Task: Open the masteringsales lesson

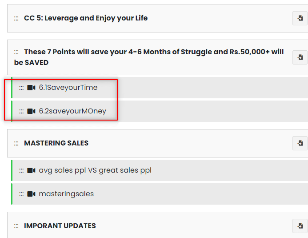Action: [x=66, y=194]
